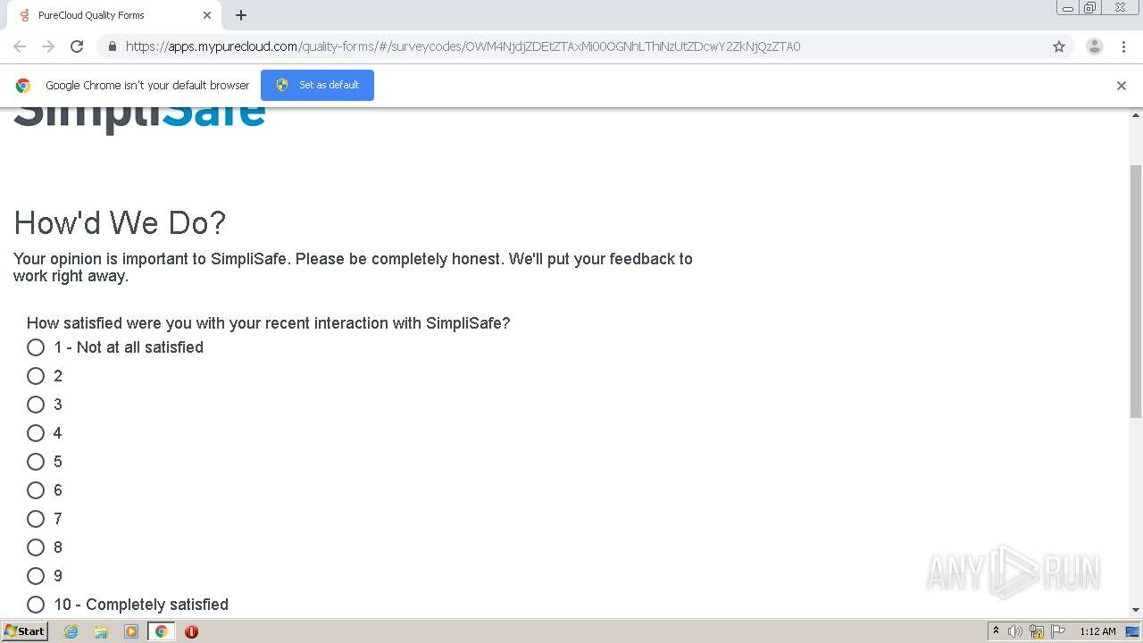The height and width of the screenshot is (643, 1143).
Task: Click the 1:12 AM clock
Action: 1097,631
